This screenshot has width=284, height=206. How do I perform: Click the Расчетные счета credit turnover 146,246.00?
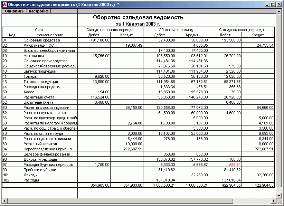(x=199, y=97)
